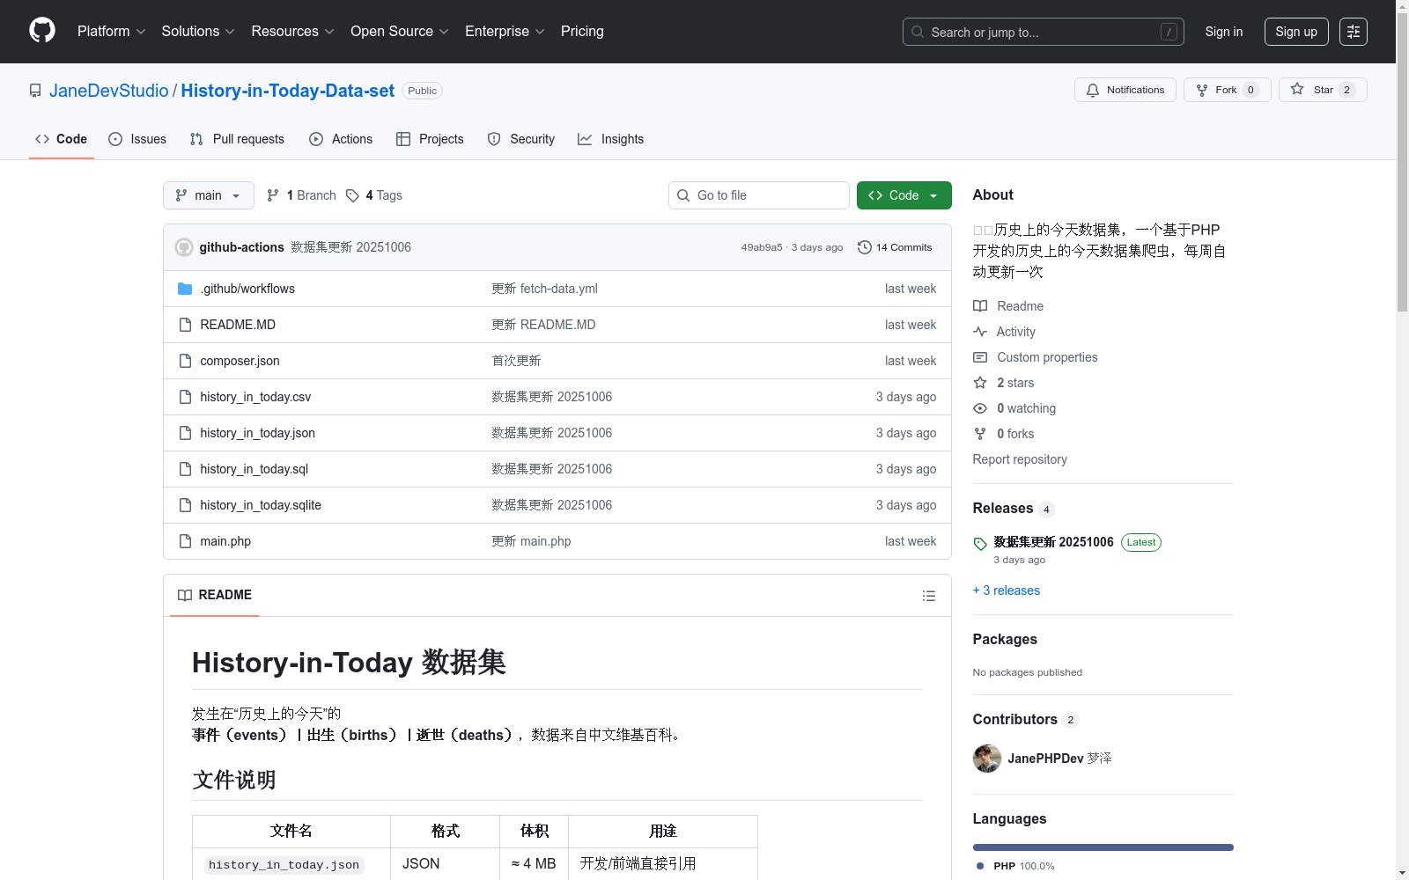This screenshot has height=880, width=1409.
Task: Click the file icon for main.php
Action: point(185,541)
